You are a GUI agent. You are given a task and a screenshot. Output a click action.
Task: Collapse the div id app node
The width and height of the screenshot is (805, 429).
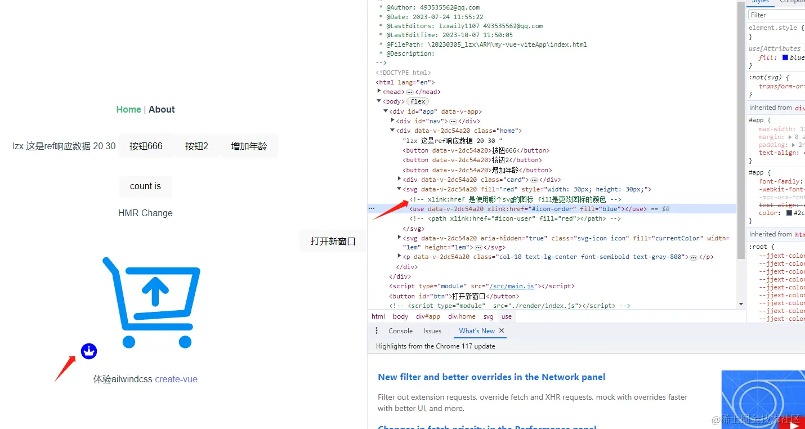[x=386, y=111]
